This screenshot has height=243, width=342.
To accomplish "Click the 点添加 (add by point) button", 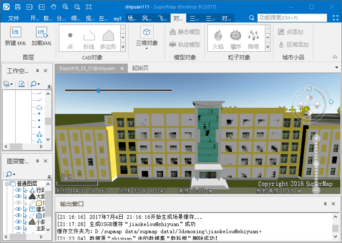I will (290, 32).
